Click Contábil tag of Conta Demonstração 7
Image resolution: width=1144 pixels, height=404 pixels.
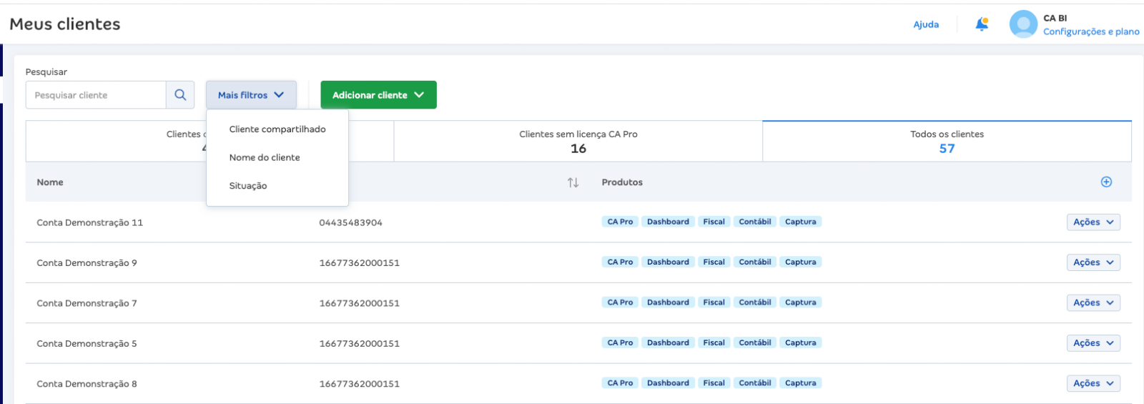click(x=754, y=302)
